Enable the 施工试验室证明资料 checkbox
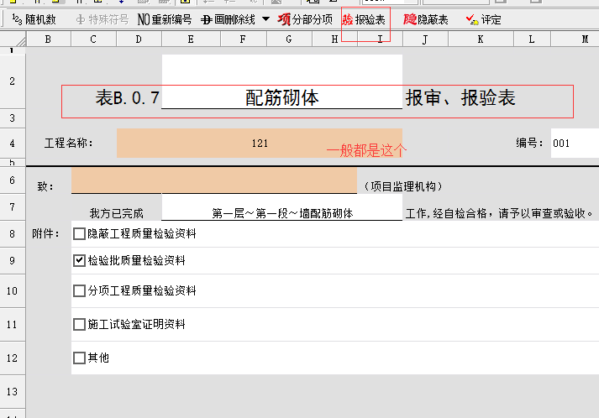This screenshot has height=418, width=599. (x=80, y=324)
